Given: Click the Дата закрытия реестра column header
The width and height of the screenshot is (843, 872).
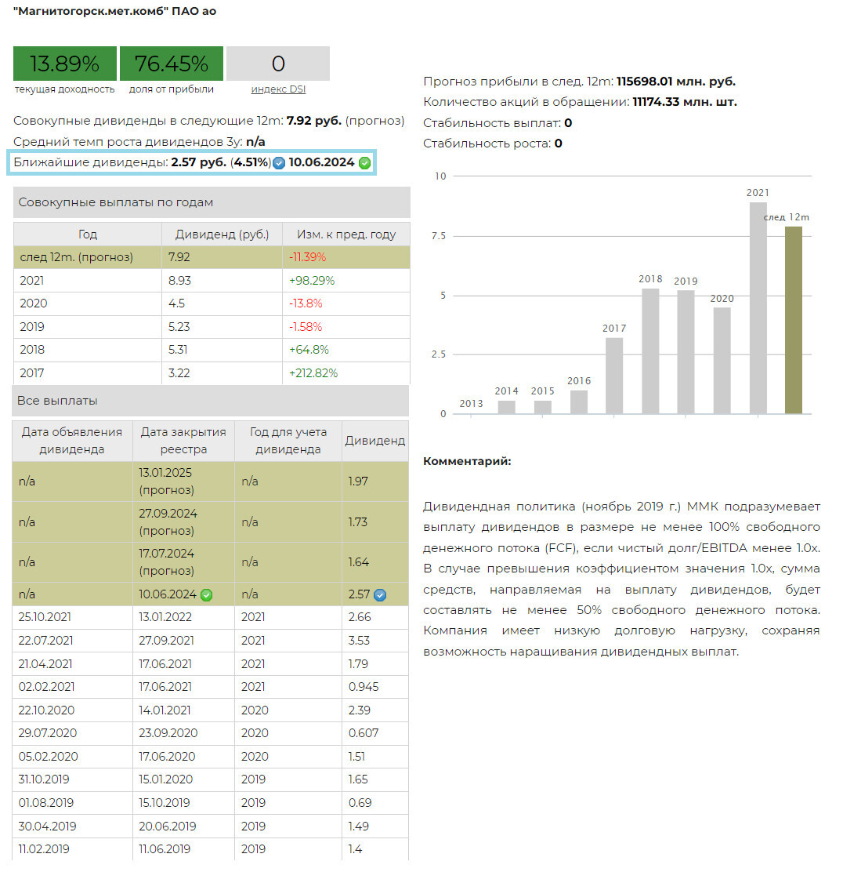Looking at the screenshot, I should pyautogui.click(x=183, y=441).
